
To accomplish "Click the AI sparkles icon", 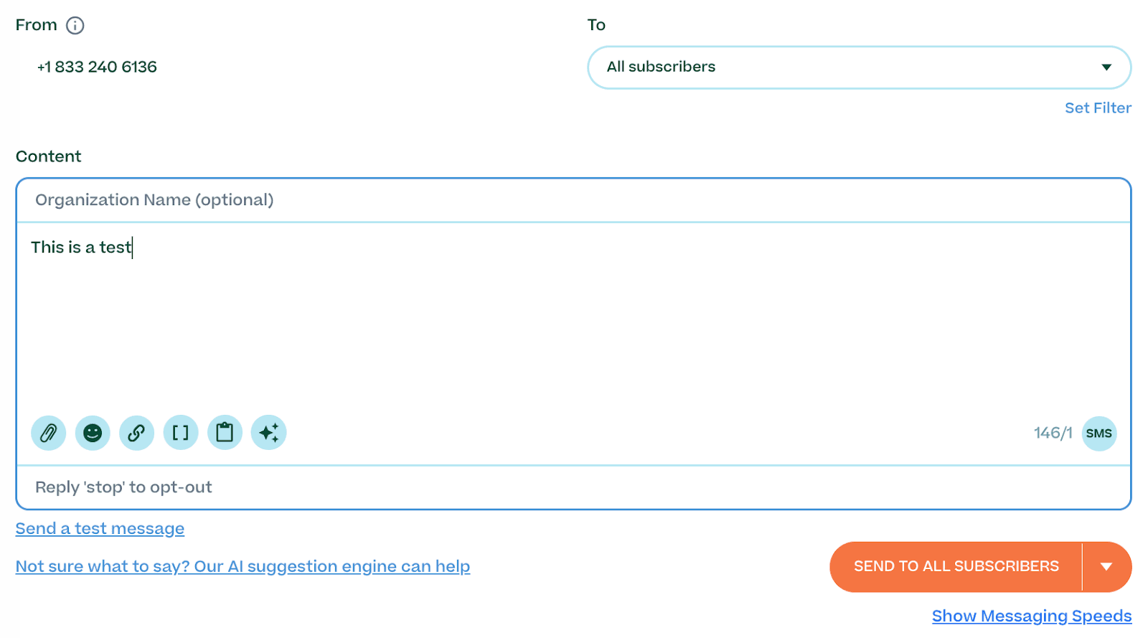I will point(268,433).
